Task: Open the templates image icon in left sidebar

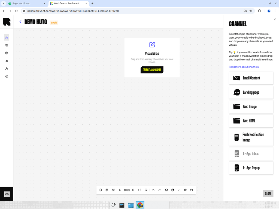Action: click(7, 45)
